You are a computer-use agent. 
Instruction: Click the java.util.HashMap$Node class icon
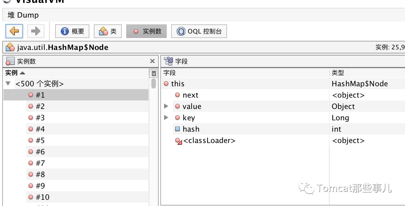10,47
